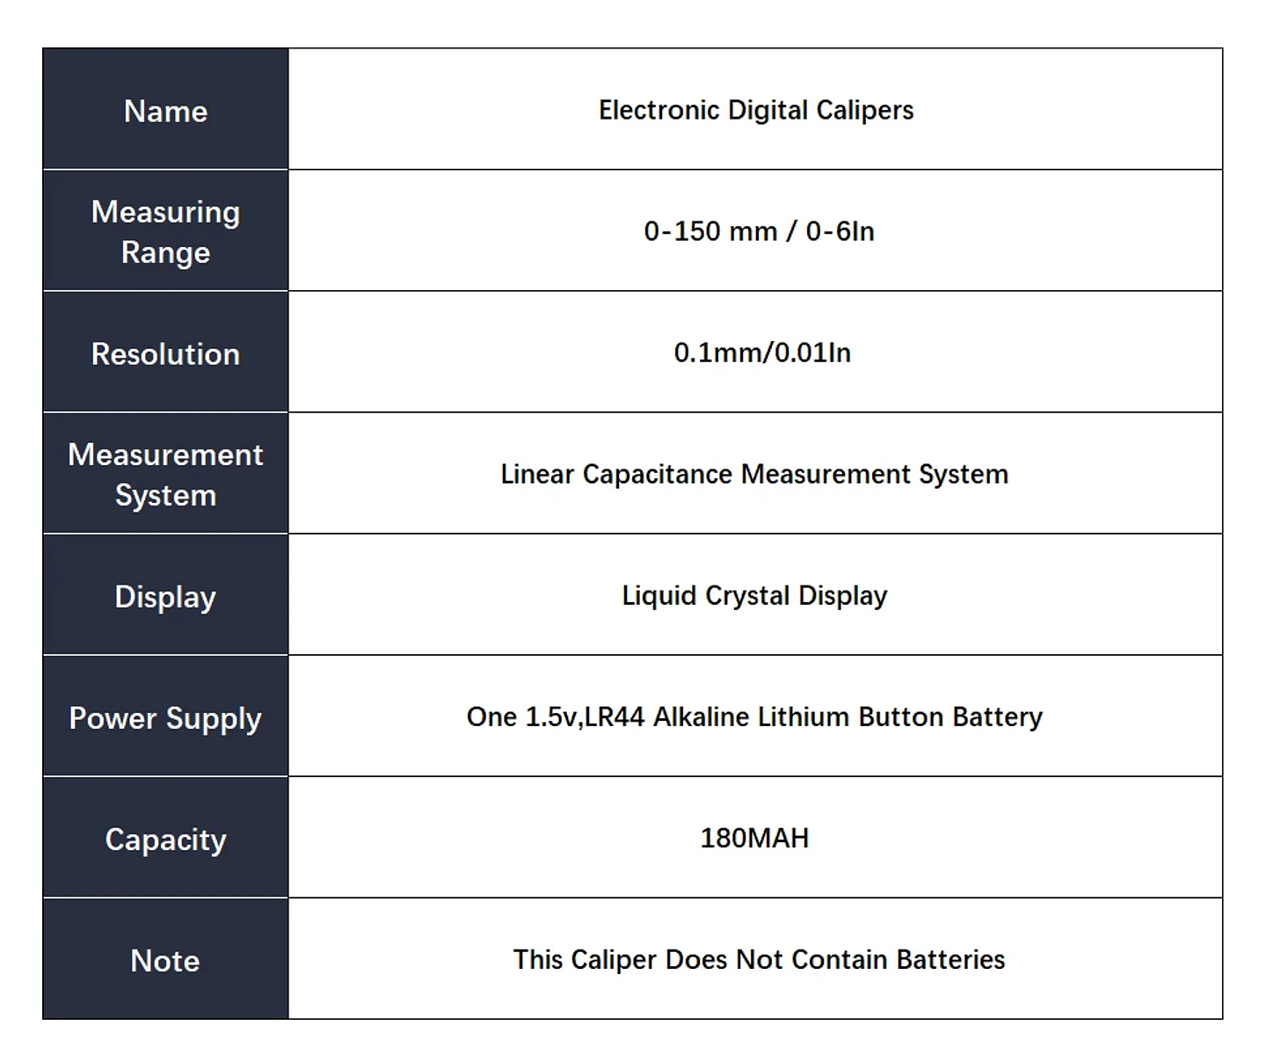Screen dimensions: 1266x1062
Task: Click the '180MAH' capacity value
Action: [754, 838]
